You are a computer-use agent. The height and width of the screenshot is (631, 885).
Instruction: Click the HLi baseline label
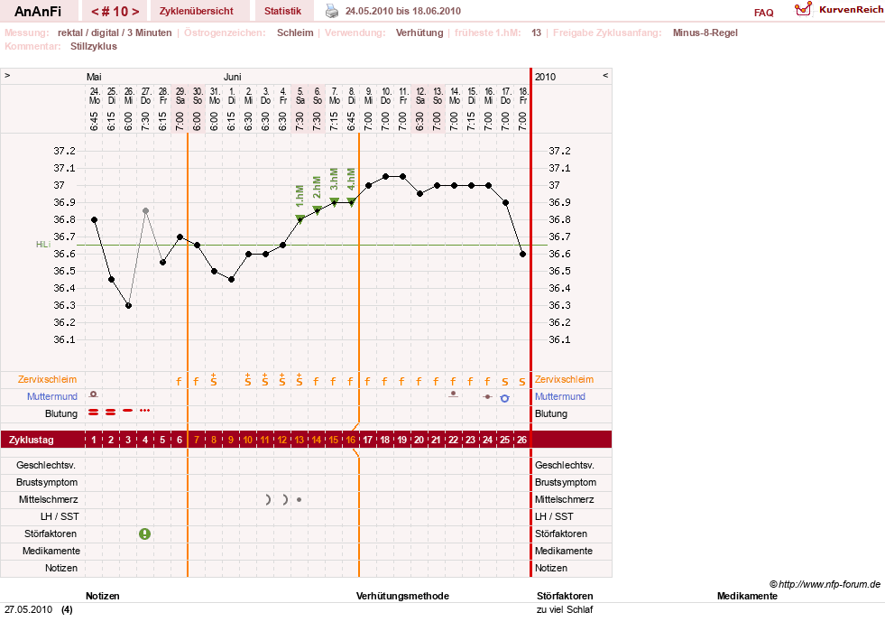point(43,245)
